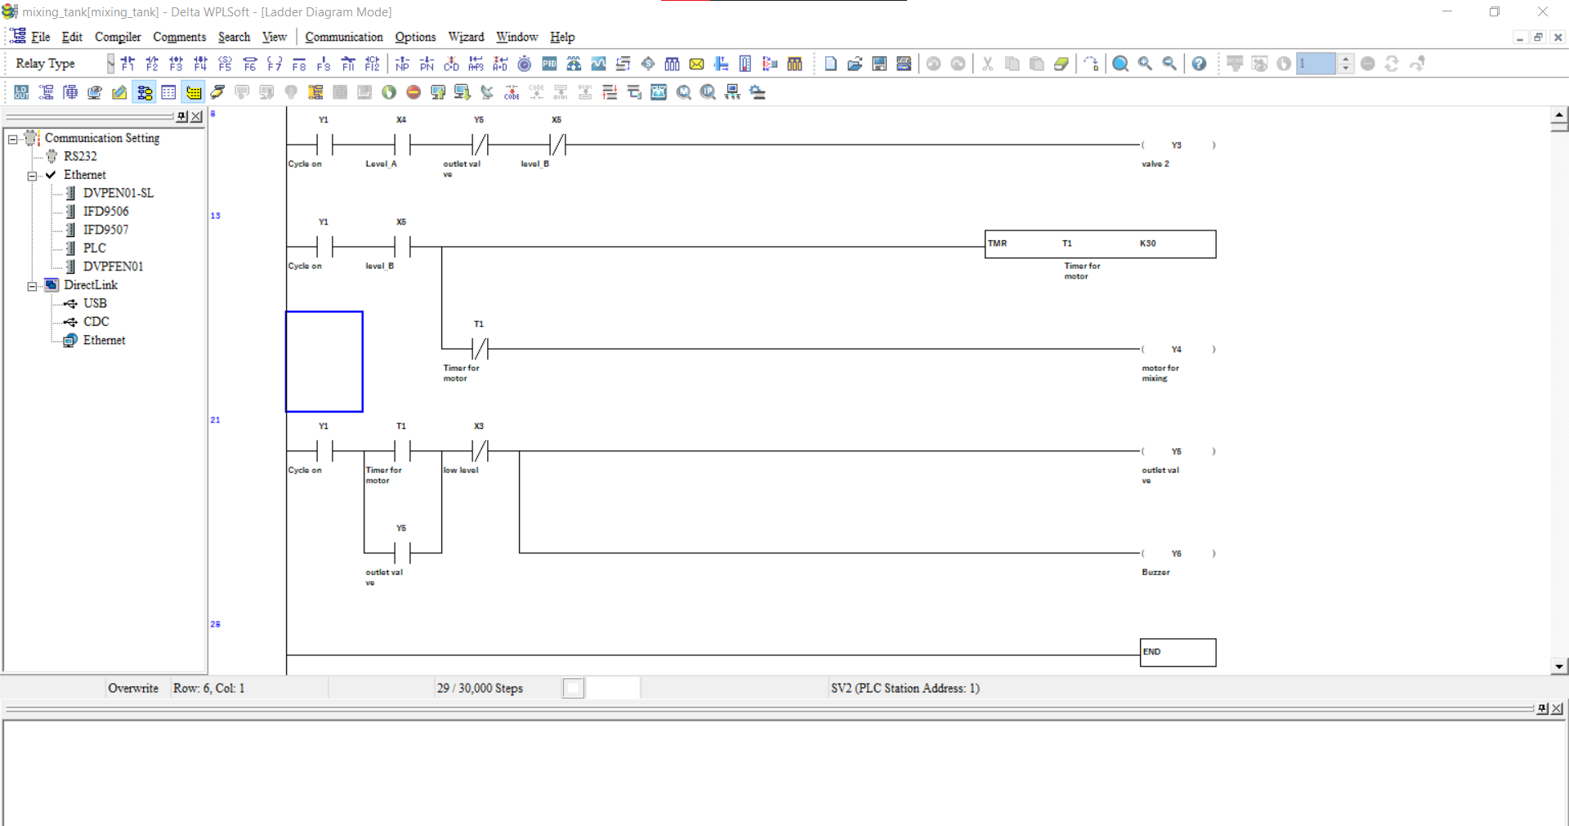
Task: Click the Cut scissors icon
Action: pos(987,63)
